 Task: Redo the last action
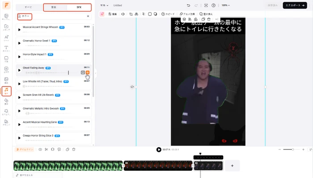(x=196, y=5)
